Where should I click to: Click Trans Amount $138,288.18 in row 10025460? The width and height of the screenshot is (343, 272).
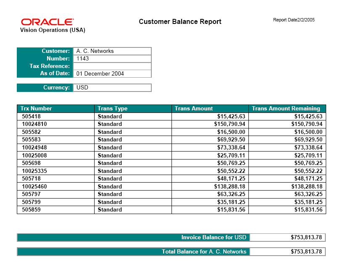point(230,186)
